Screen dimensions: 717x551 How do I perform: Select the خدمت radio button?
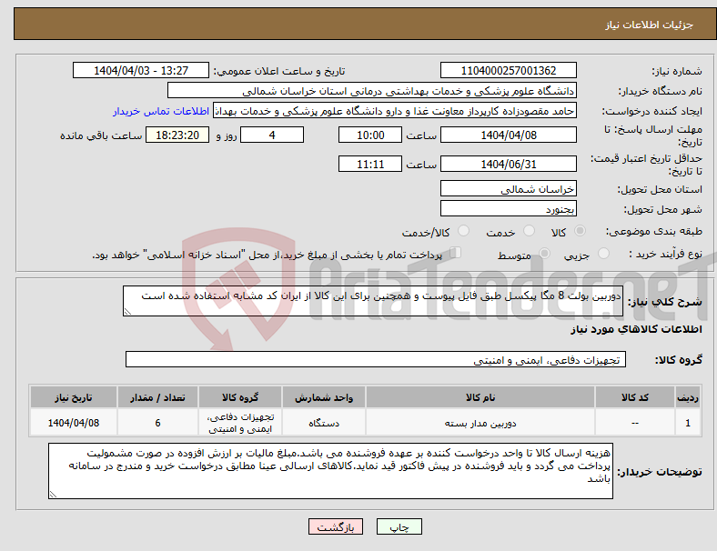[529, 231]
